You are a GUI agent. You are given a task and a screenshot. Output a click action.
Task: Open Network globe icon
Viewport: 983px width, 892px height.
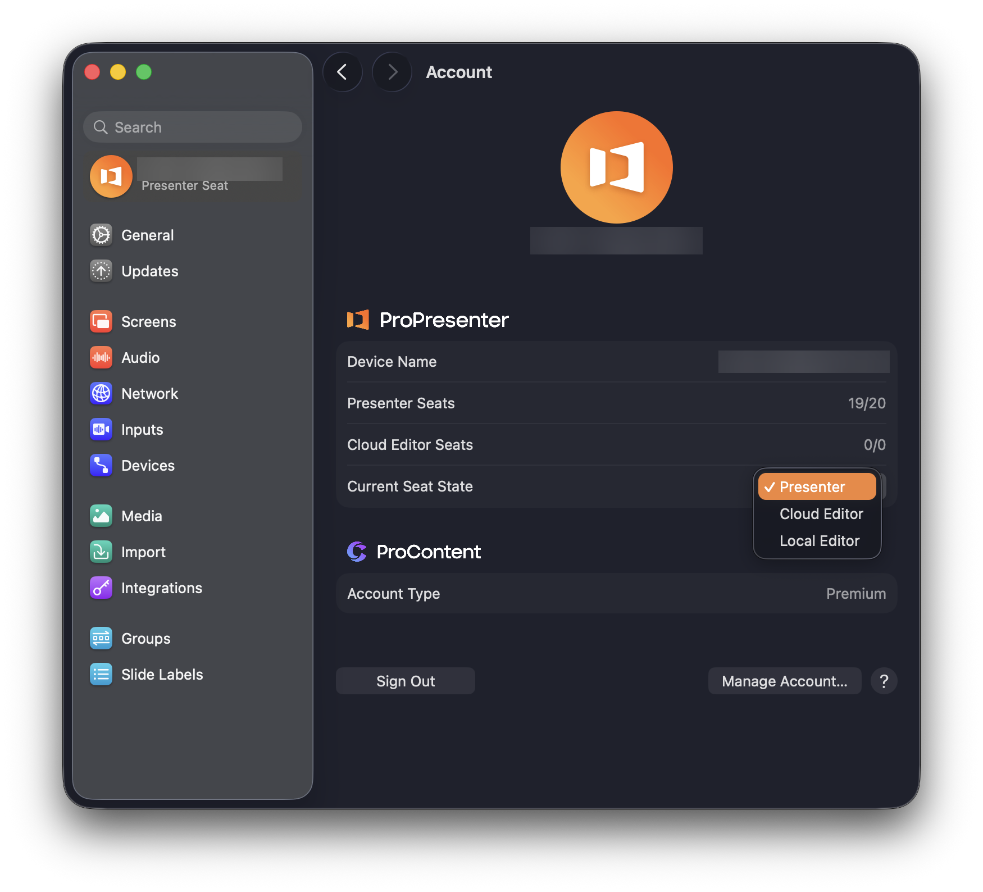click(x=101, y=393)
